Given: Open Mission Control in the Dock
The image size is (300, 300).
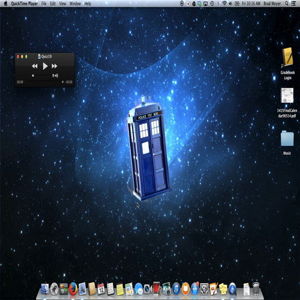Looking at the screenshot, I should tap(64, 289).
